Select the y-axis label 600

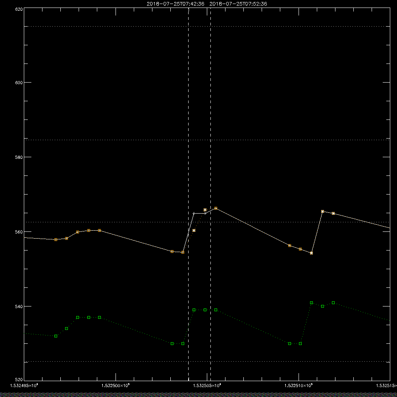(19, 83)
